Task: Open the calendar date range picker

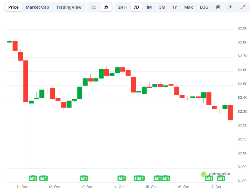Action: [218, 7]
